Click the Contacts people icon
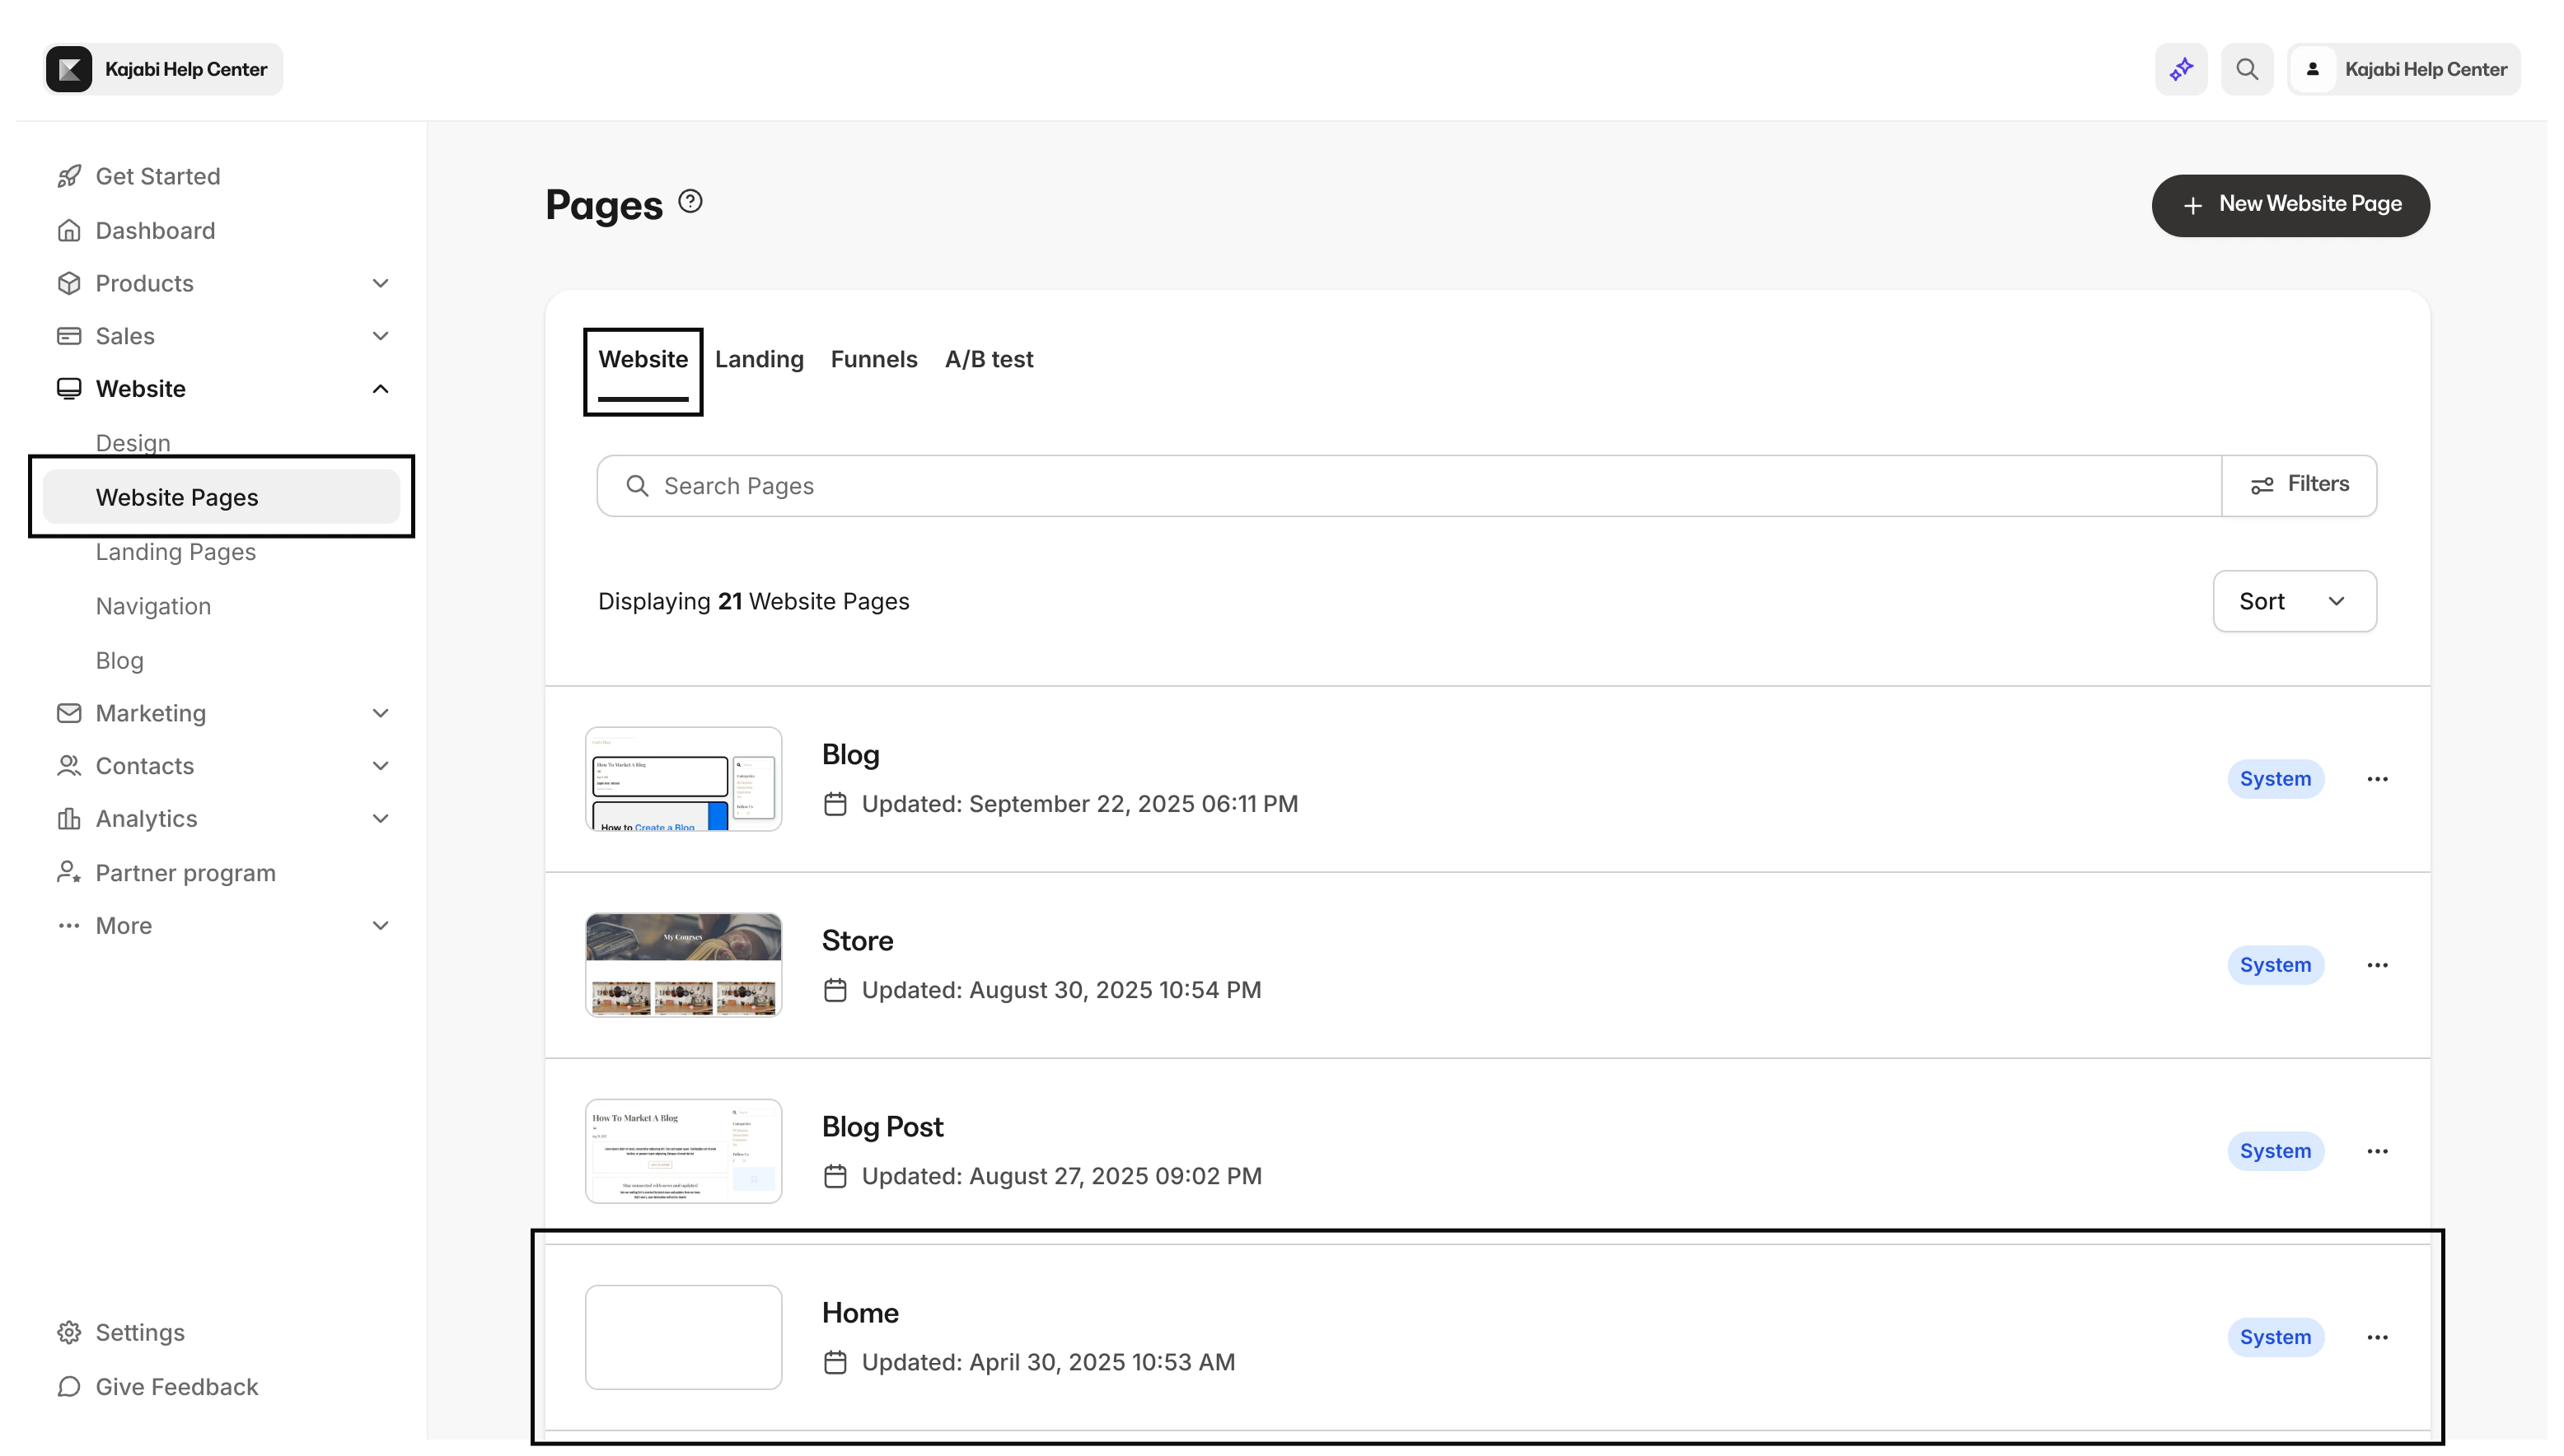Screen dimensions: 2564x1456 [69, 766]
